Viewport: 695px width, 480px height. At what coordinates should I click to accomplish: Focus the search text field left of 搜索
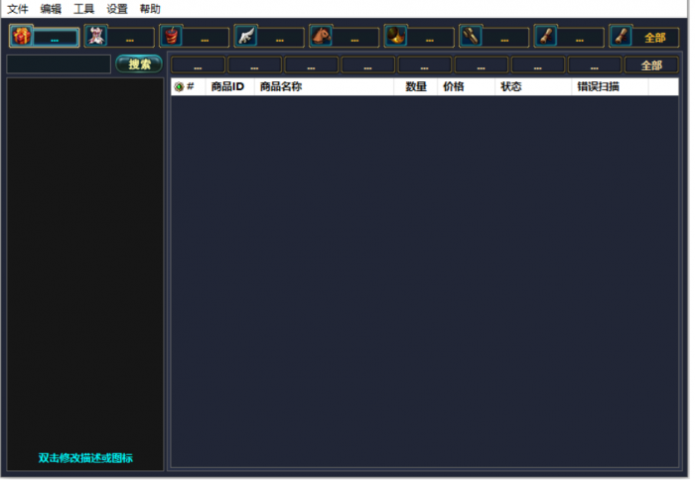coord(59,64)
